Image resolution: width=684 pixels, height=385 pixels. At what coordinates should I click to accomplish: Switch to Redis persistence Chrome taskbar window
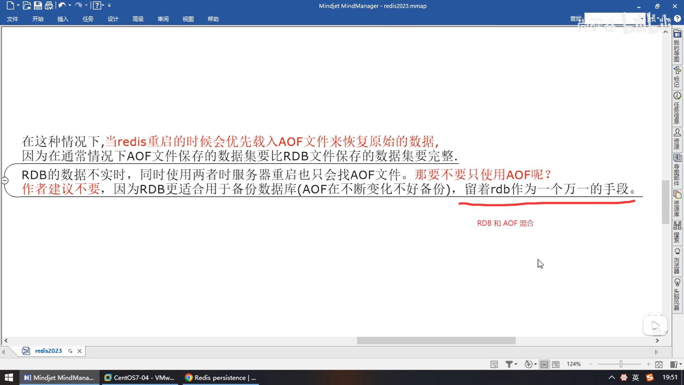221,378
